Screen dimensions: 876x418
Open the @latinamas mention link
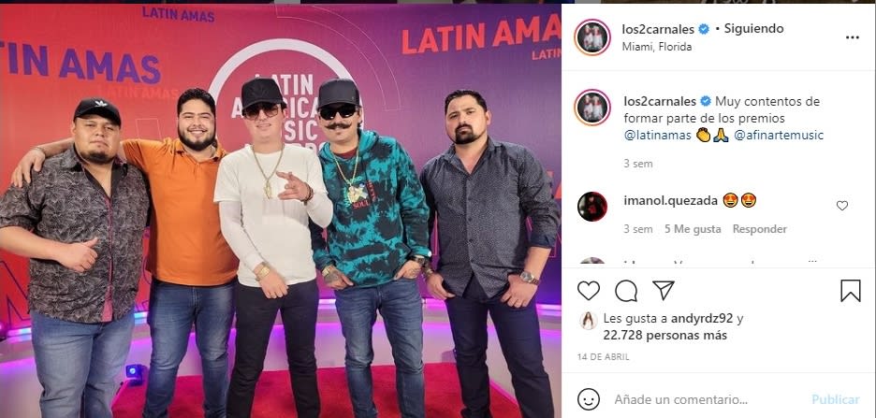click(658, 135)
